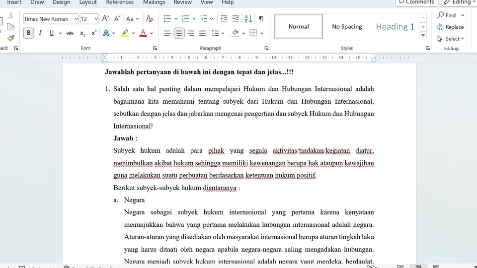Justify the paragraph text
Screen dimensions: 477x268
click(202, 33)
